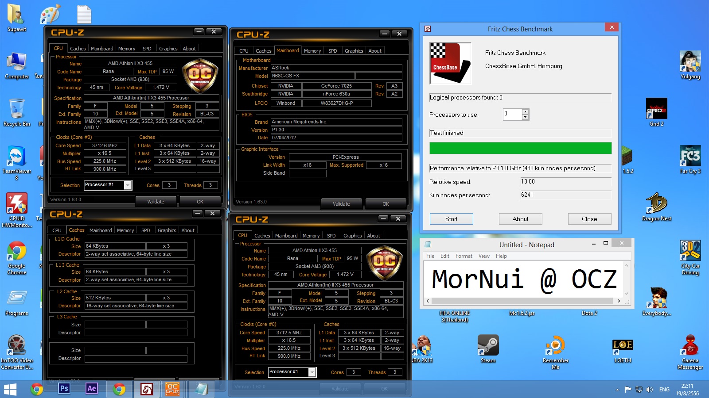Expand the Selection dropdown in the 3712.5 MHz CPU-Z window
709x398 pixels.
pyautogui.click(x=312, y=372)
